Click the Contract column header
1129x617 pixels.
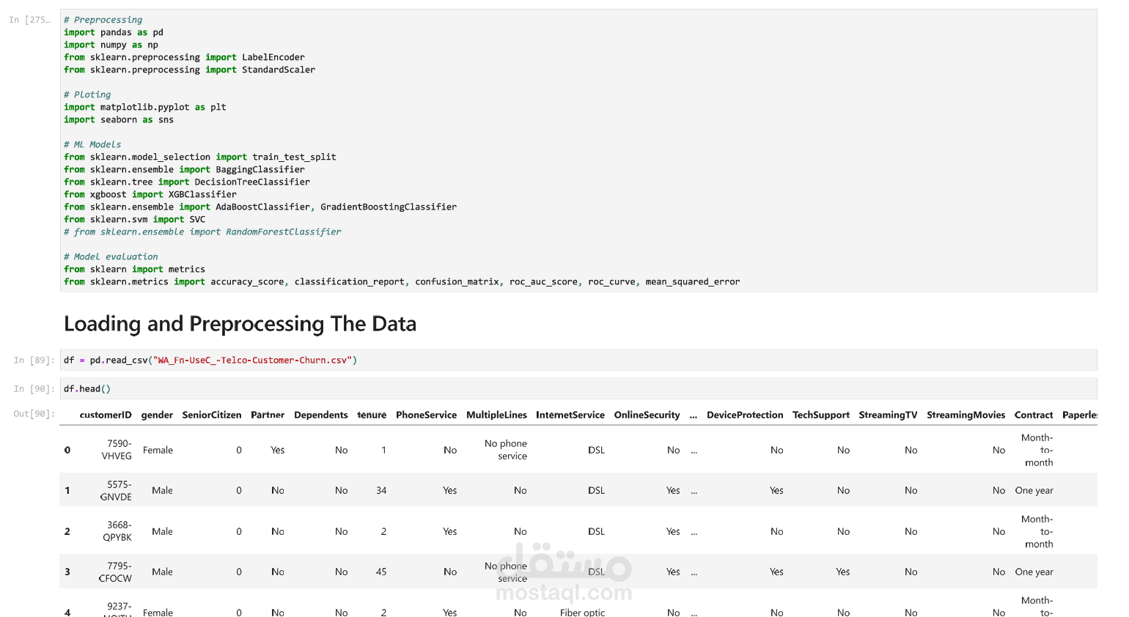click(1034, 415)
